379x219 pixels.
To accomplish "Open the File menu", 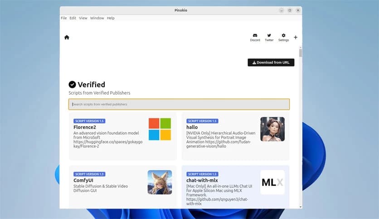I will pyautogui.click(x=64, y=18).
